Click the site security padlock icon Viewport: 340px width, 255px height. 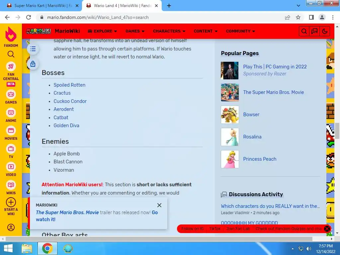point(42,17)
